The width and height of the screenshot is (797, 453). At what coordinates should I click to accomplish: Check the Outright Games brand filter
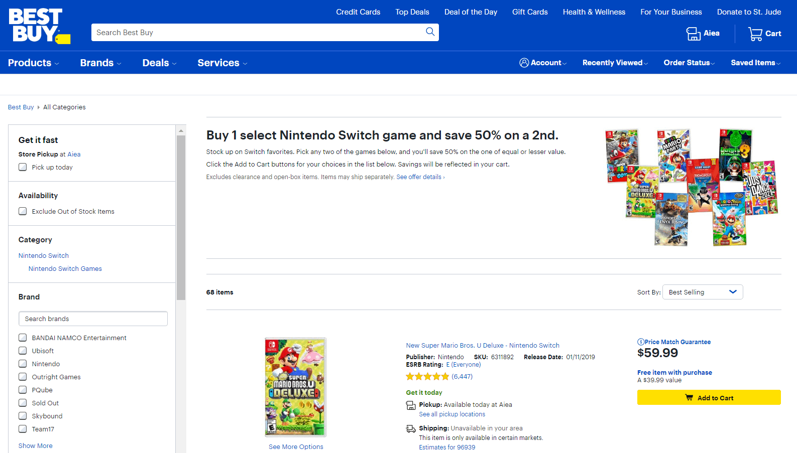pos(23,377)
